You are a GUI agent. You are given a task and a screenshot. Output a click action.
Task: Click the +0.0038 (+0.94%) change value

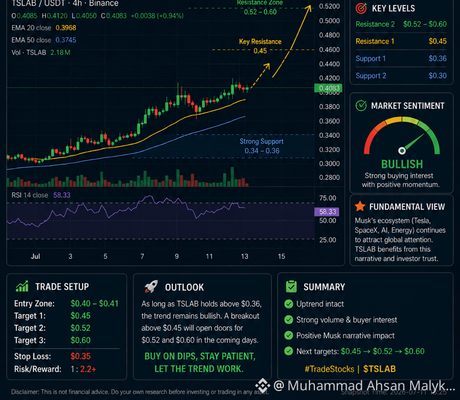[x=157, y=16]
